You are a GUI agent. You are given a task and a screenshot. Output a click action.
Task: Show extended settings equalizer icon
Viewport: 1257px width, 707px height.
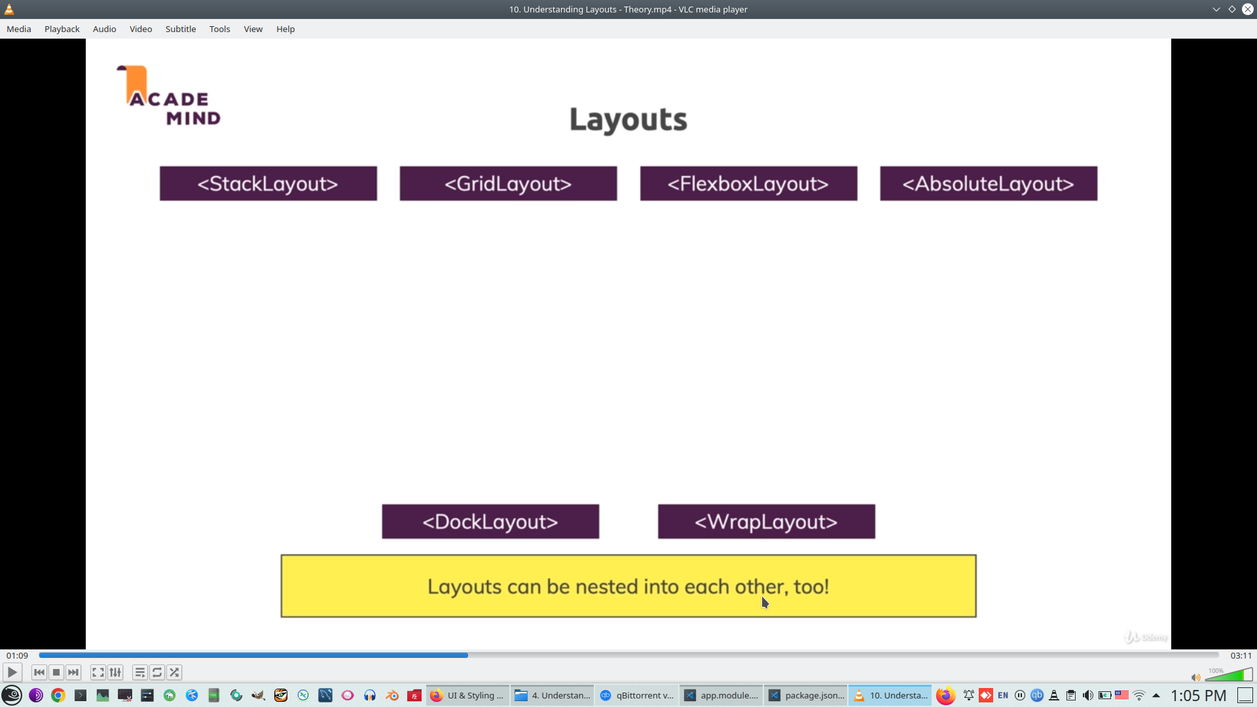pyautogui.click(x=115, y=672)
